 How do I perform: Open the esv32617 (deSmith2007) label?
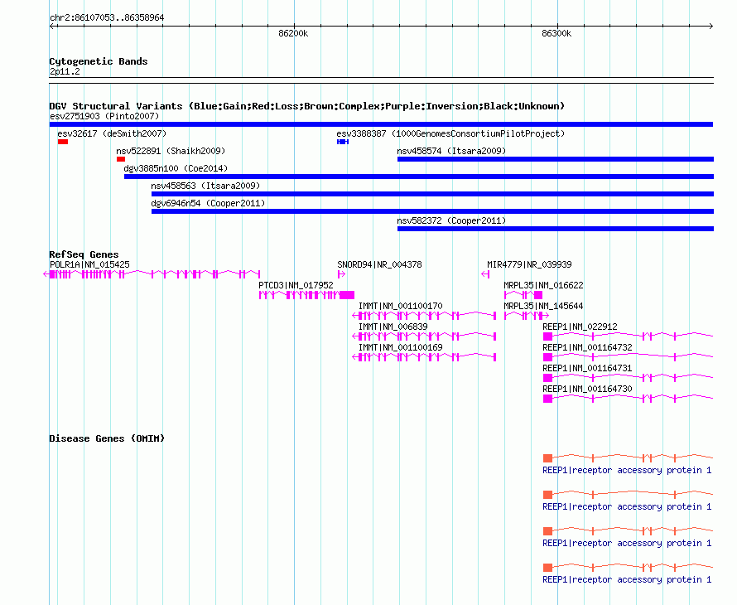point(112,133)
